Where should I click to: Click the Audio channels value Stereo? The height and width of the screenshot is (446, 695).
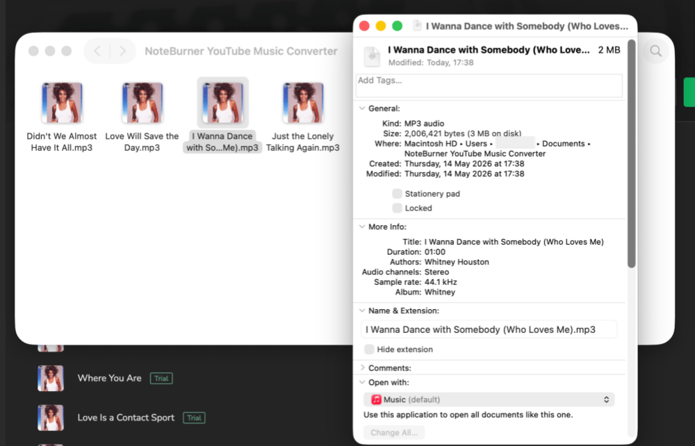coord(436,272)
